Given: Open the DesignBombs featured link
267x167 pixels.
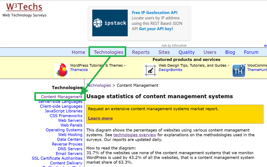Looking at the screenshot, I should [170, 70].
